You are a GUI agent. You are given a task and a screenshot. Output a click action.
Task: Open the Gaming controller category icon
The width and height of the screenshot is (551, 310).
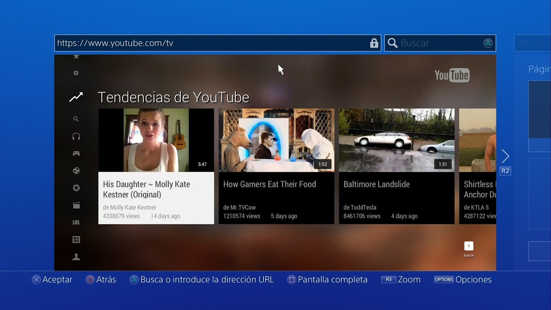pos(76,153)
